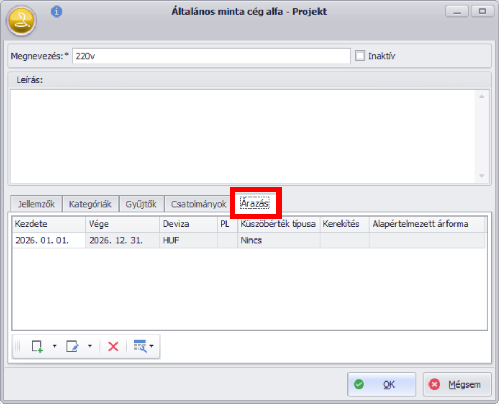Click inside the Leírás description area
The height and width of the screenshot is (404, 499).
click(243, 135)
